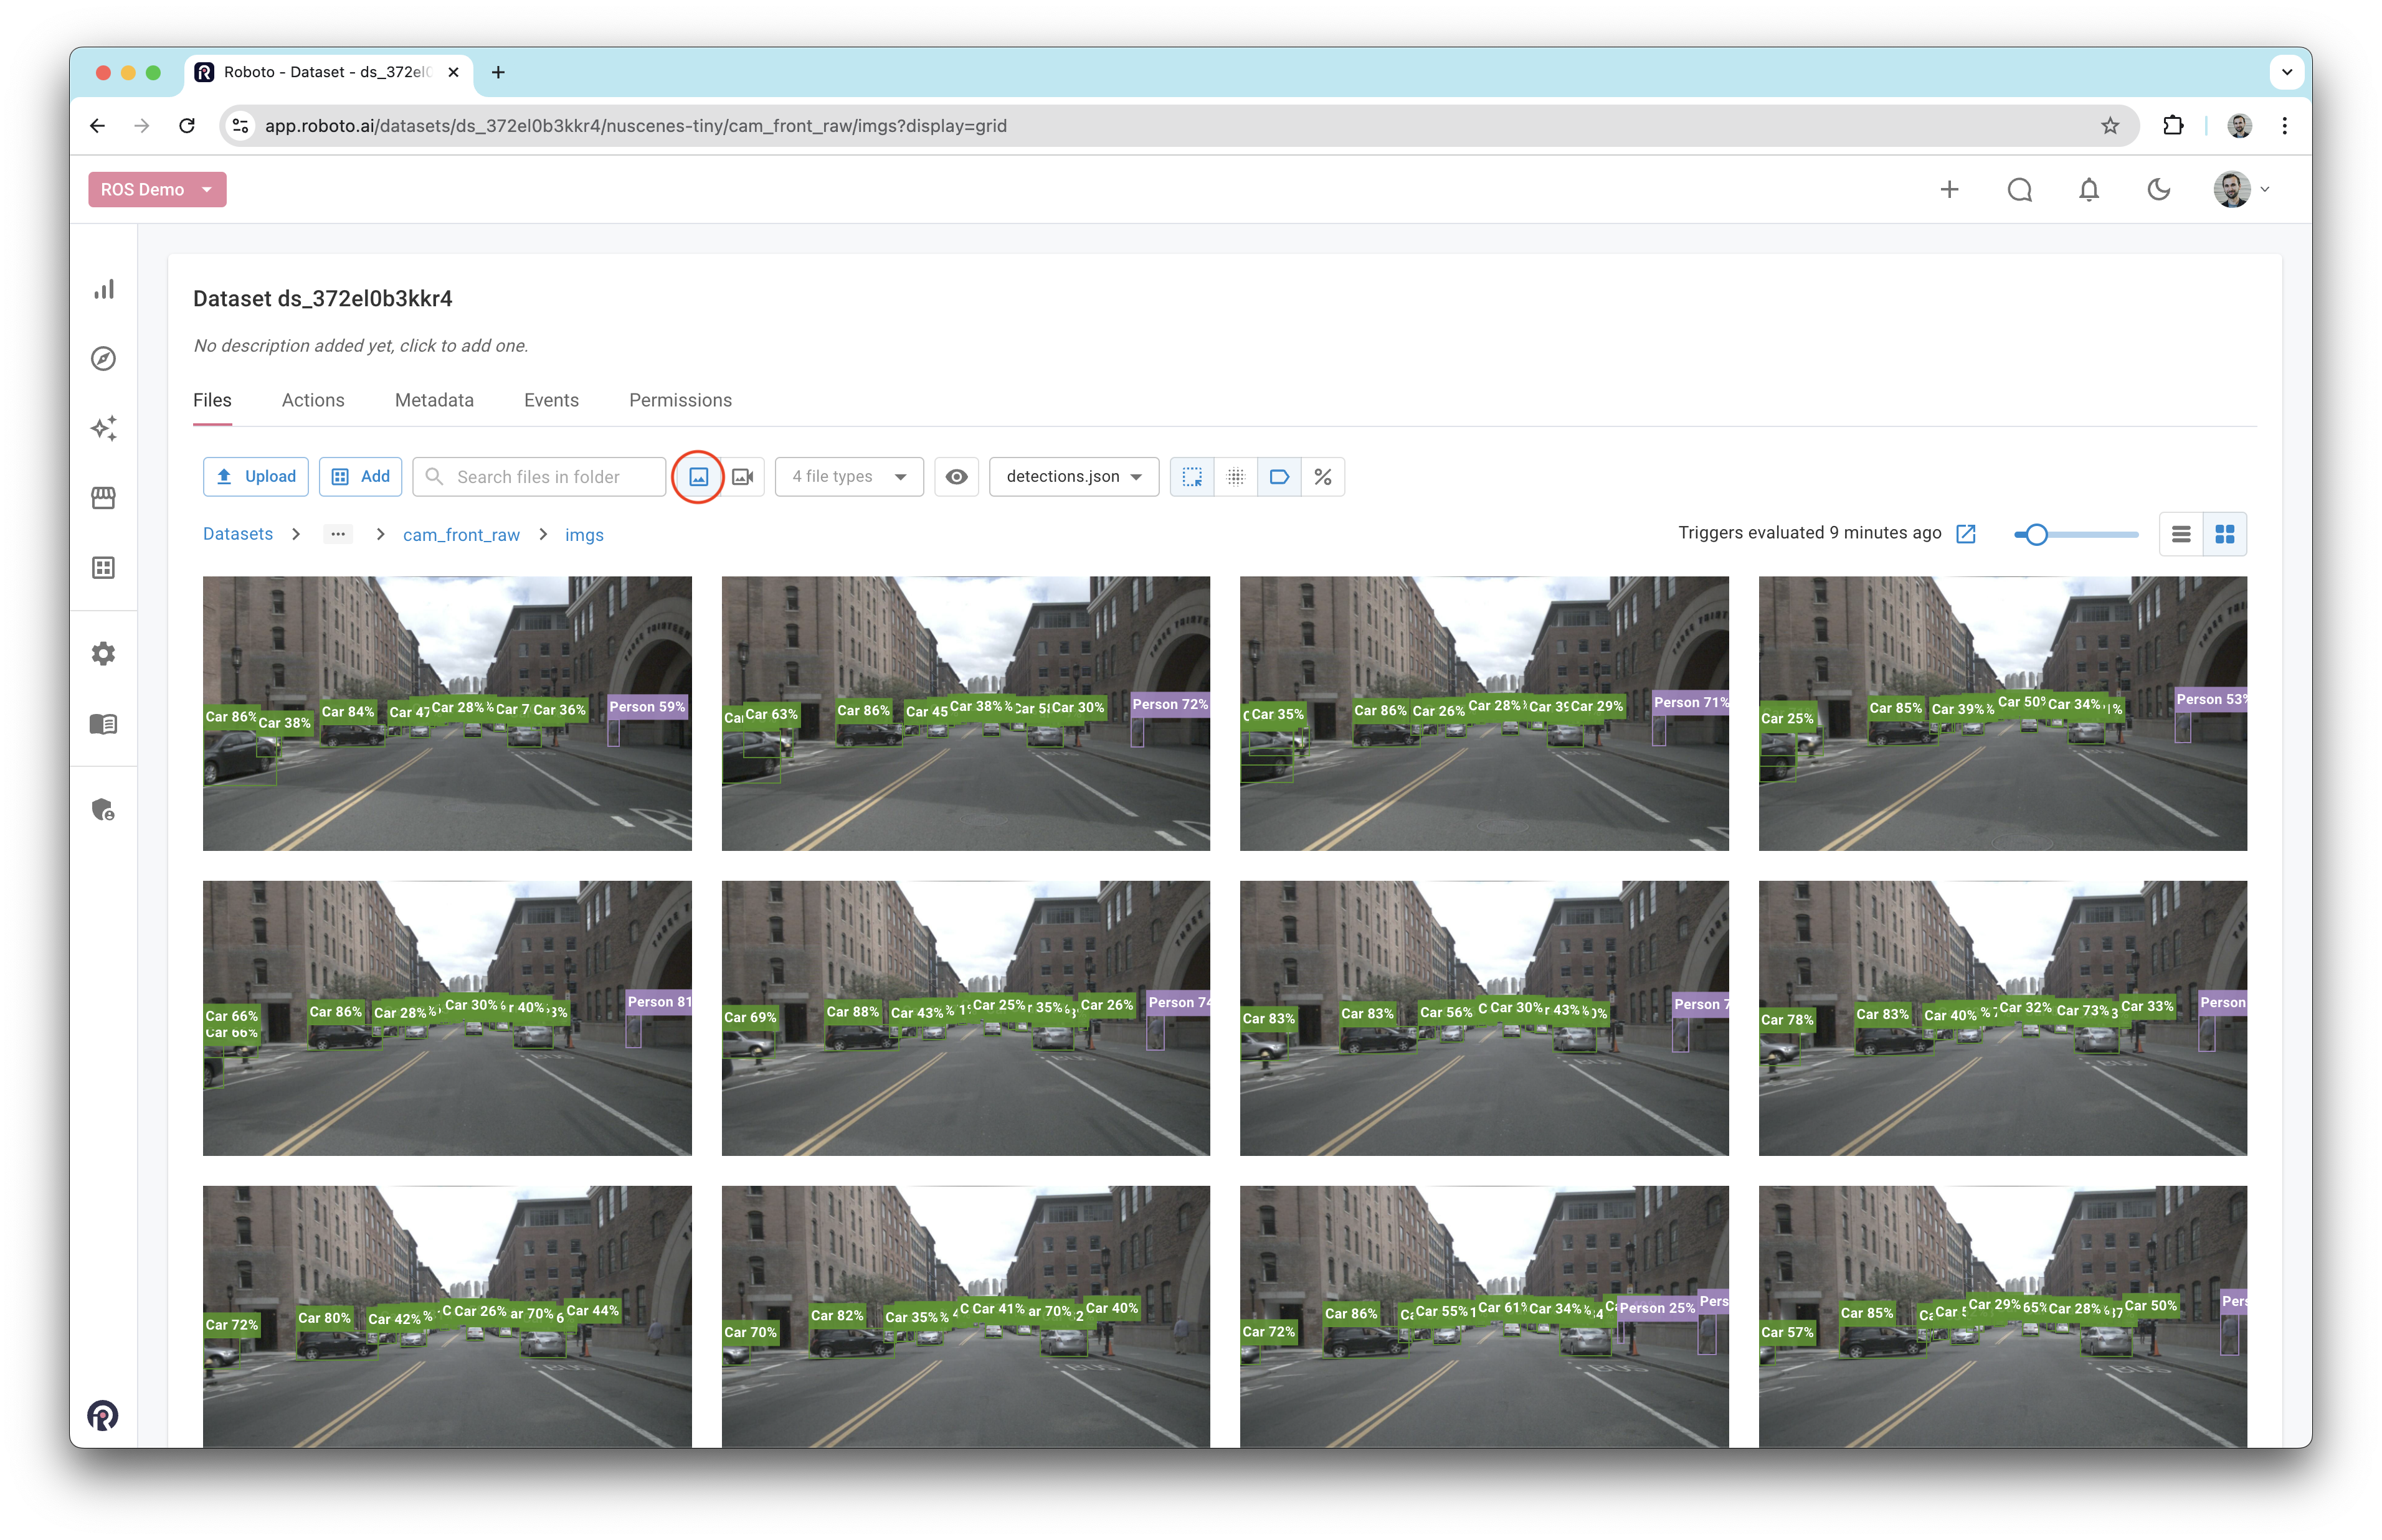The width and height of the screenshot is (2382, 1540).
Task: Open the notifications bell
Action: point(2089,190)
